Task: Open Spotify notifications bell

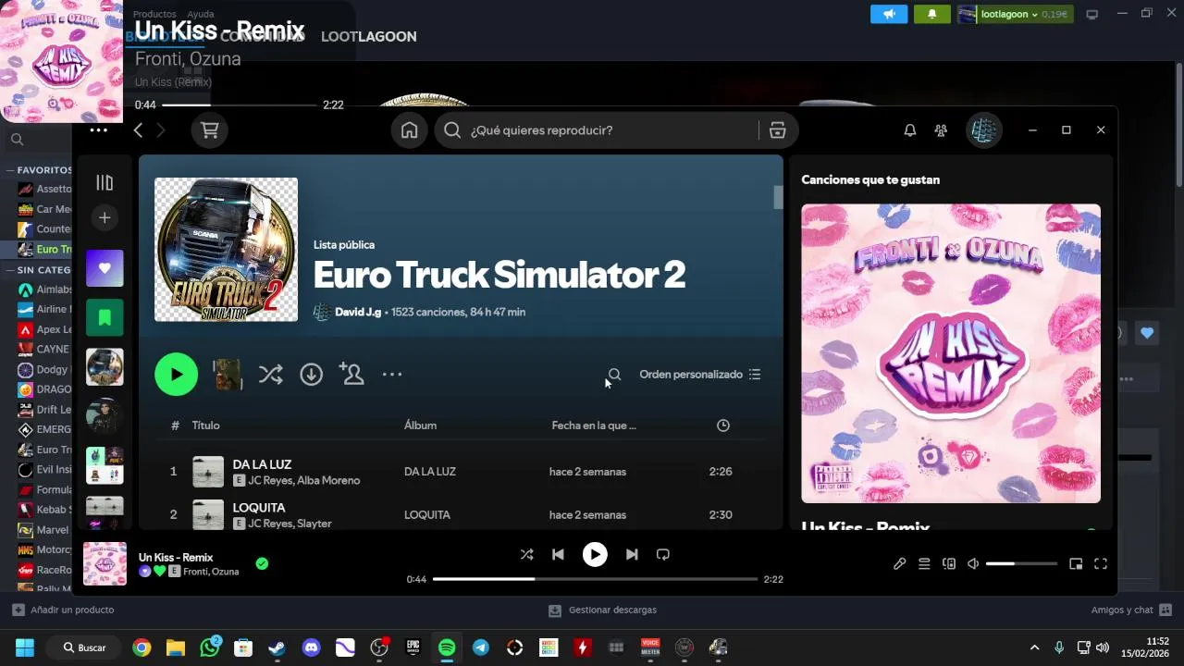Action: (x=910, y=130)
